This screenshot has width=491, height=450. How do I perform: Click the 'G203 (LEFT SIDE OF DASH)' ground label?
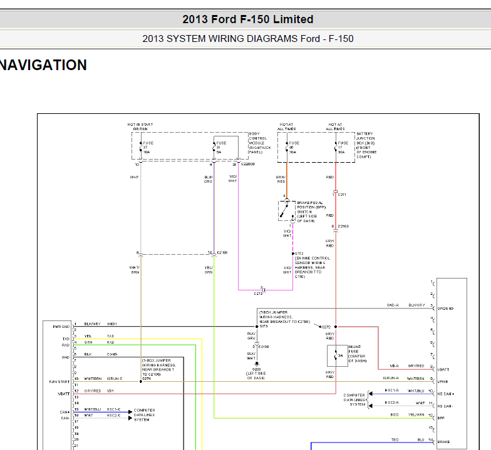click(x=256, y=374)
